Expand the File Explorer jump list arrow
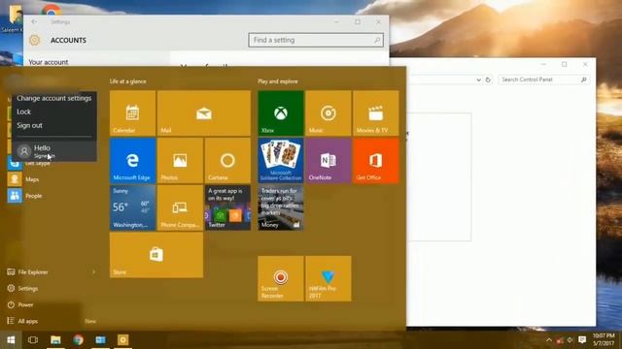 pyautogui.click(x=94, y=271)
